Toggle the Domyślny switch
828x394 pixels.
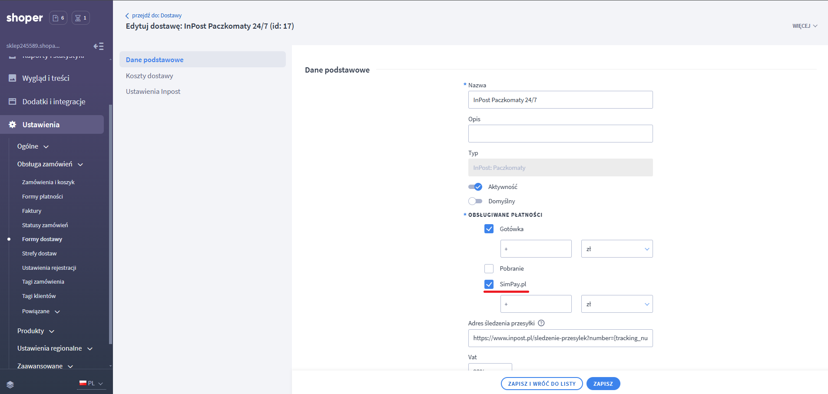[475, 201]
